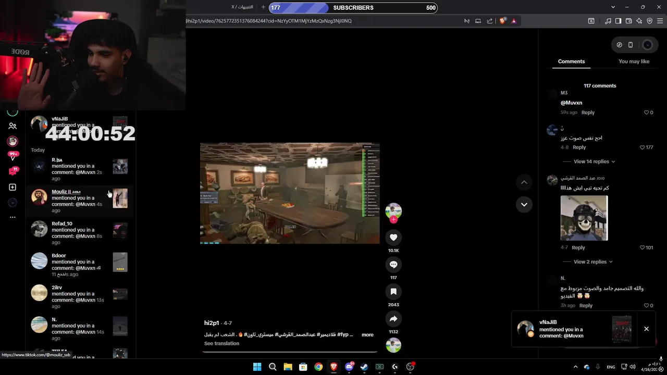Open the Brave VPN shield icon
Screen dimensions: 667x375
pos(649,21)
